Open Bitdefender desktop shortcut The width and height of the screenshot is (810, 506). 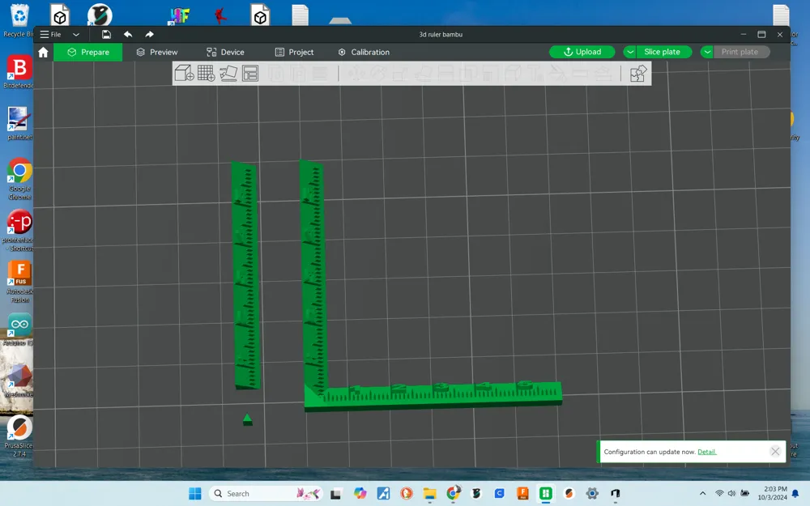tap(19, 72)
